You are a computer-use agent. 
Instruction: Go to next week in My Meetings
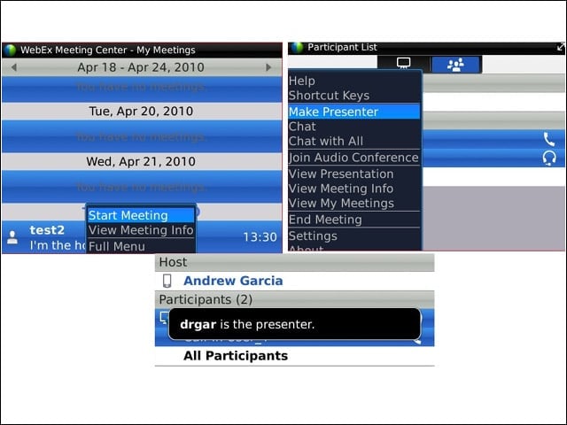coord(268,67)
